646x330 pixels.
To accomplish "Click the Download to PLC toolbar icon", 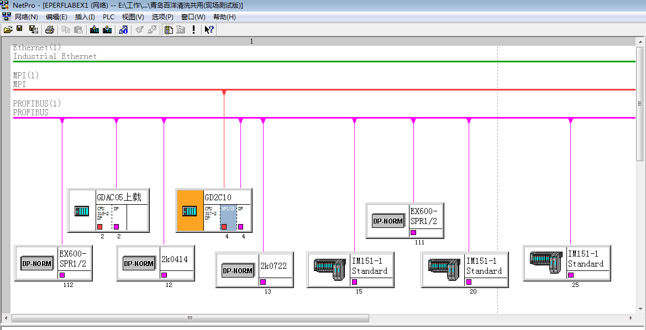I will click(x=94, y=30).
